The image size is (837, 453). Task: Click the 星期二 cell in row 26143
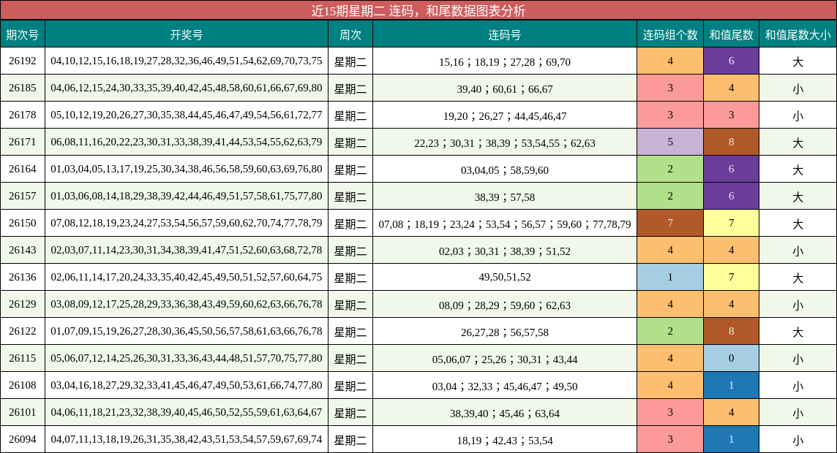[x=350, y=251]
